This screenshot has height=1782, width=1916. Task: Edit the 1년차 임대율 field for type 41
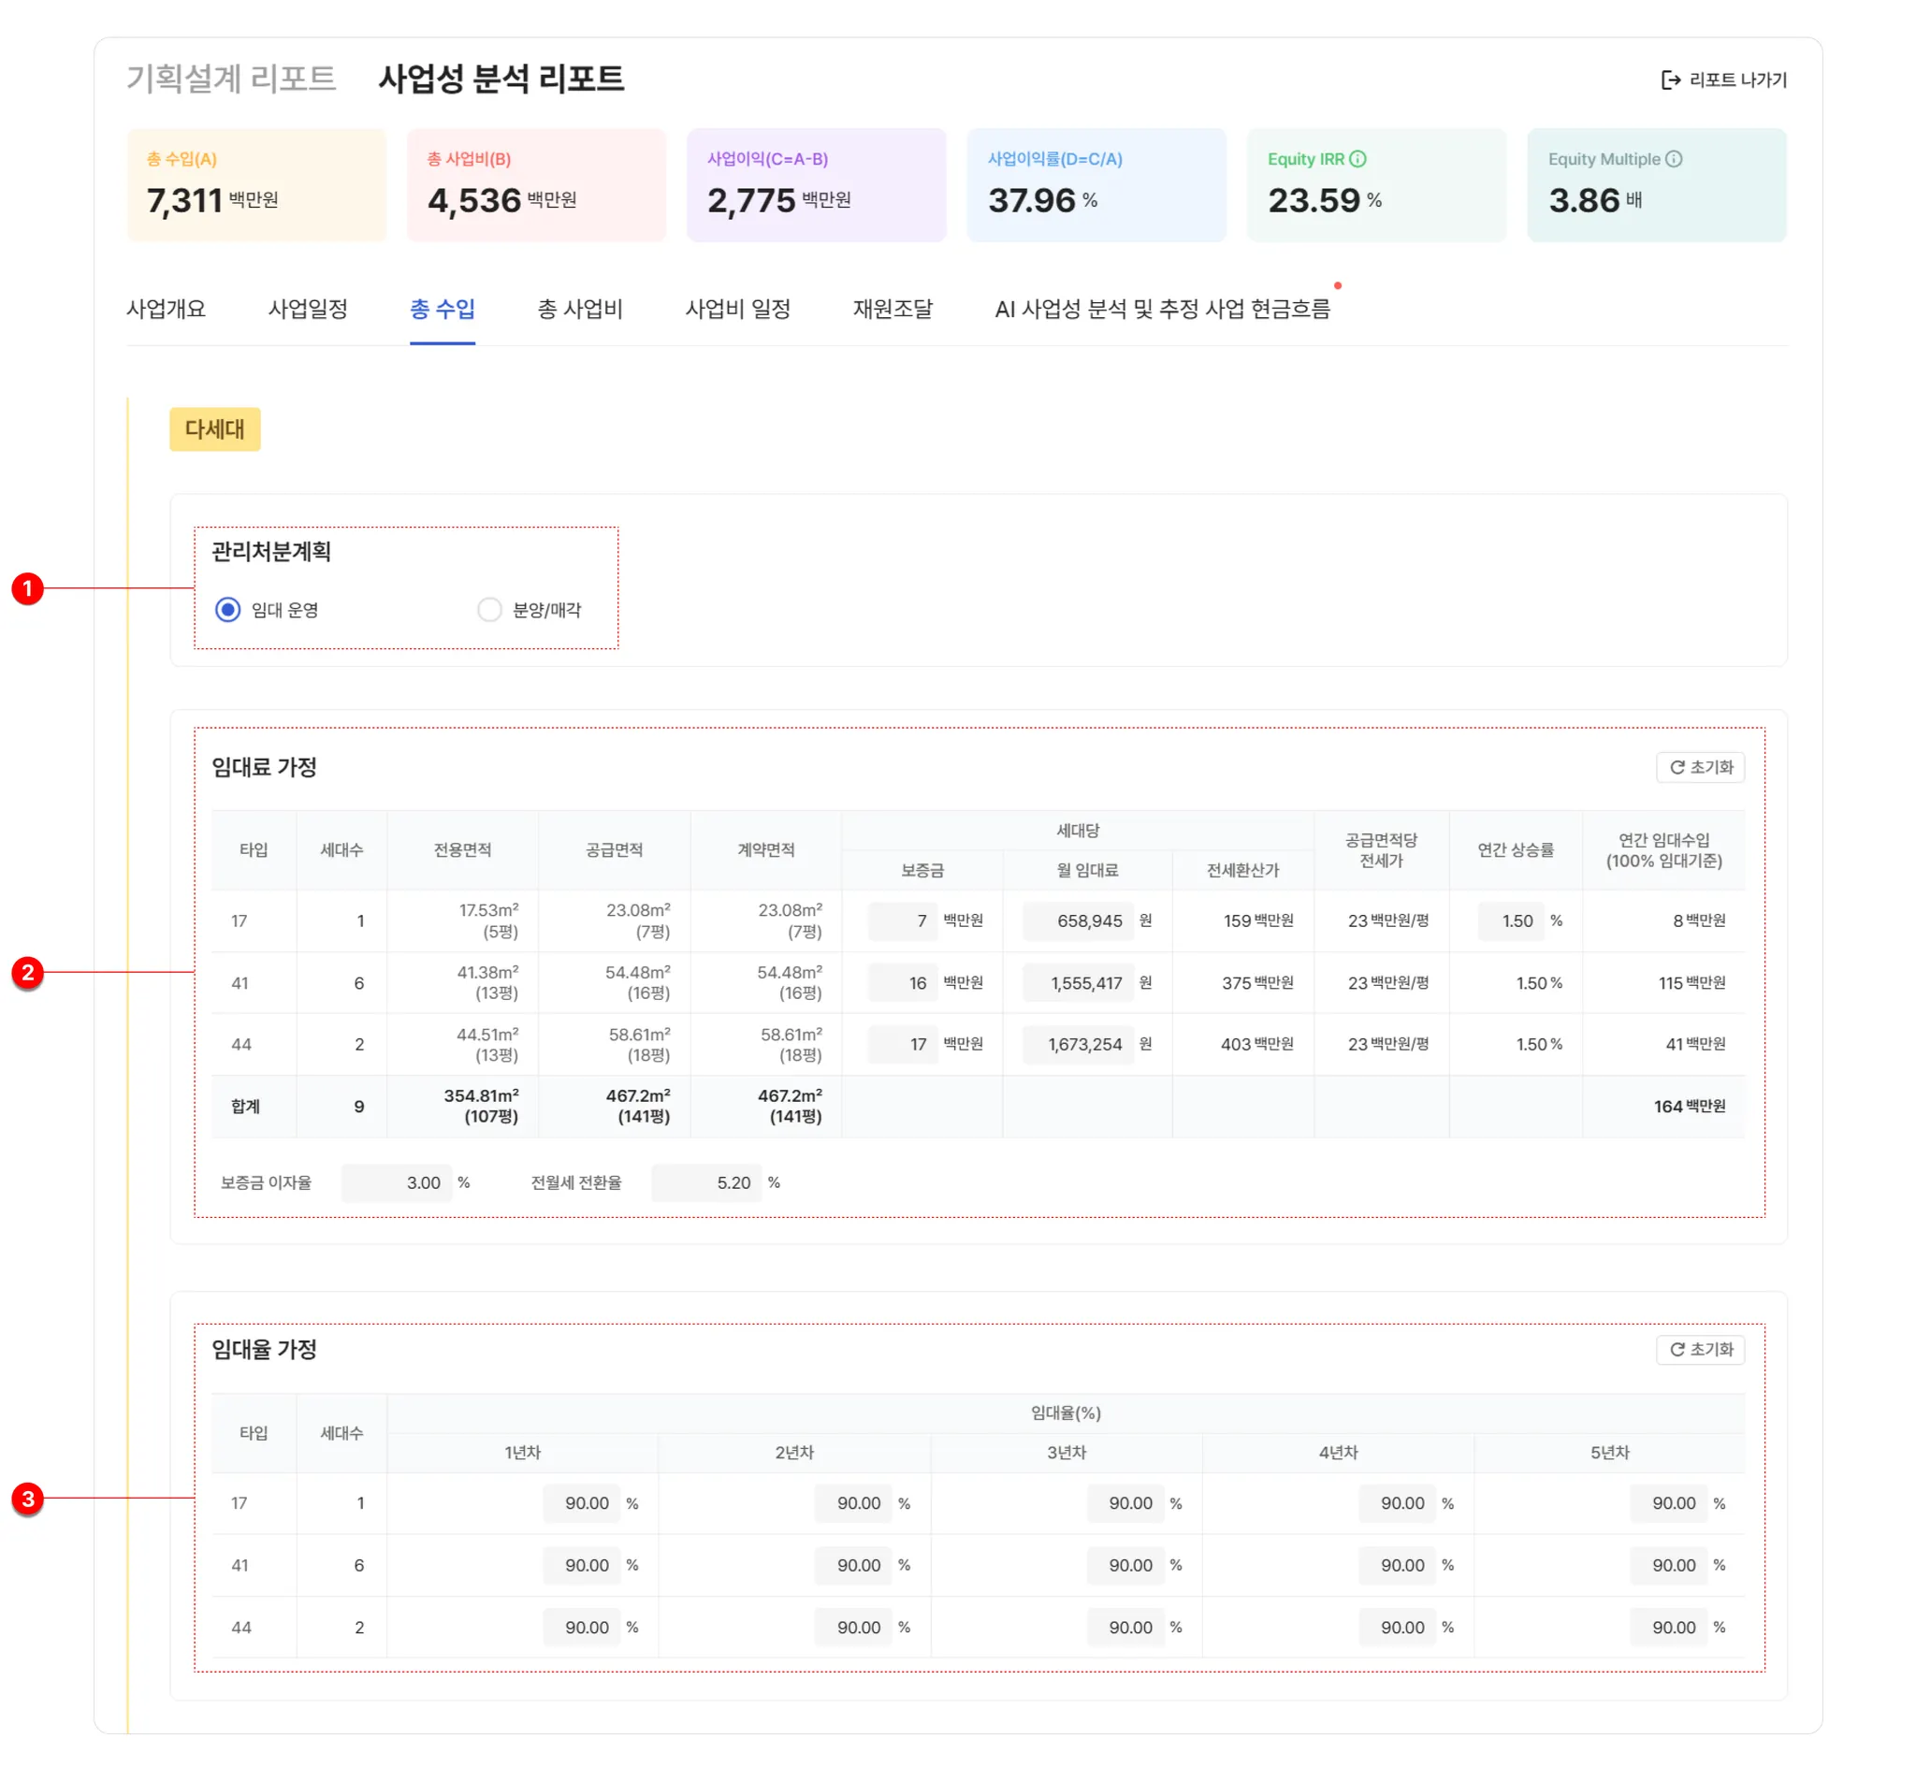click(x=580, y=1565)
